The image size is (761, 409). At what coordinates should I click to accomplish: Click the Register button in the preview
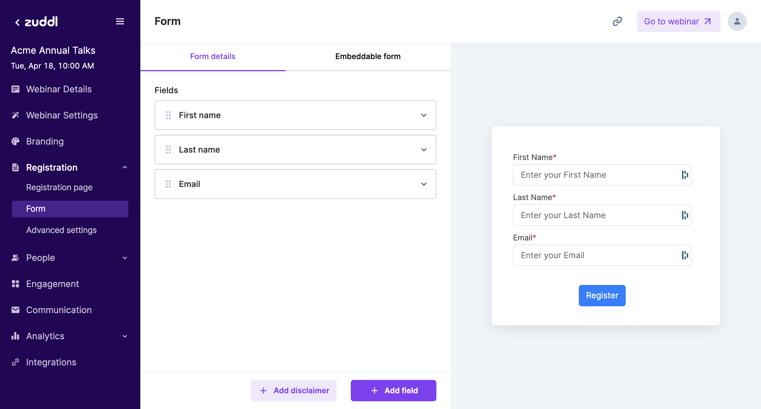tap(602, 295)
